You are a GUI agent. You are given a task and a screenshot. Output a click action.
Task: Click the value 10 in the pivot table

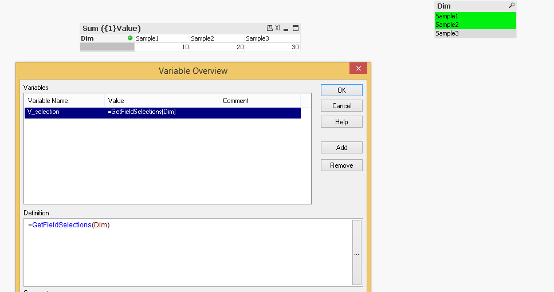163,47
